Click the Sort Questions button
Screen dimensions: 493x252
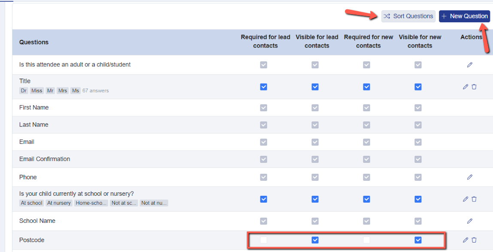coord(408,16)
